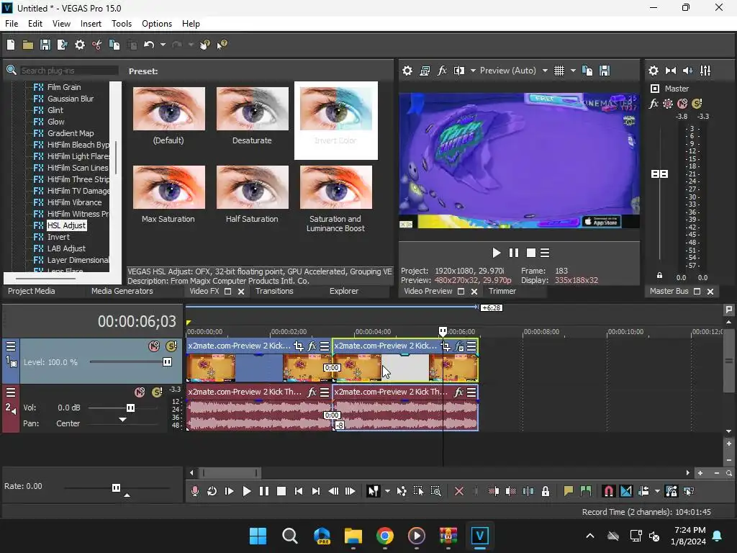The height and width of the screenshot is (553, 737).
Task: Toggle Master Bus mute icon
Action: (682, 104)
